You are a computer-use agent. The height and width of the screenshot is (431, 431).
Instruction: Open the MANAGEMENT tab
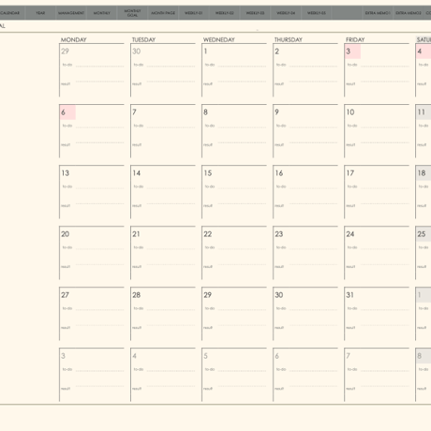point(71,13)
